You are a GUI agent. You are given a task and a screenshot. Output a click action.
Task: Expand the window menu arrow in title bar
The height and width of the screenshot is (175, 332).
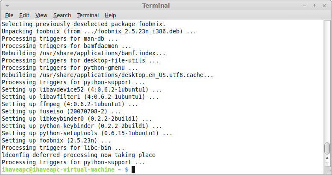pos(7,6)
